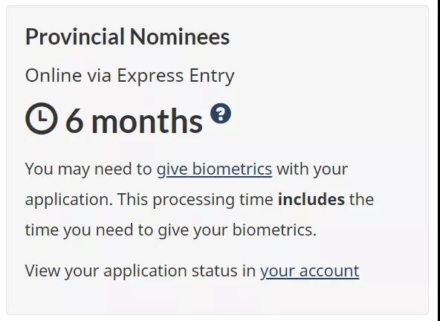Click the number 6 next to the clock
Viewport: 440px width, 321px height.
(x=74, y=121)
